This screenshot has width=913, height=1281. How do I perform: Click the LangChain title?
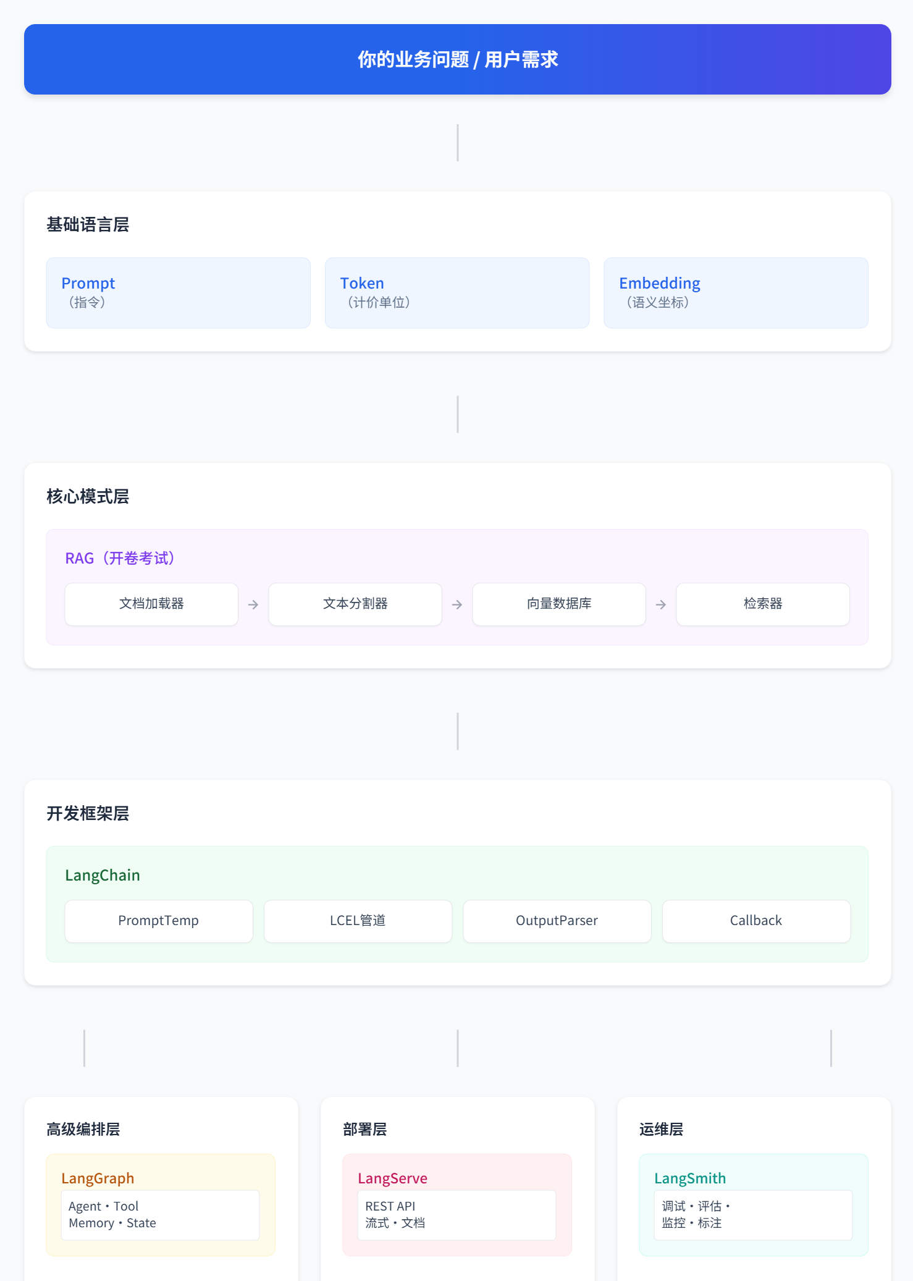(x=103, y=876)
